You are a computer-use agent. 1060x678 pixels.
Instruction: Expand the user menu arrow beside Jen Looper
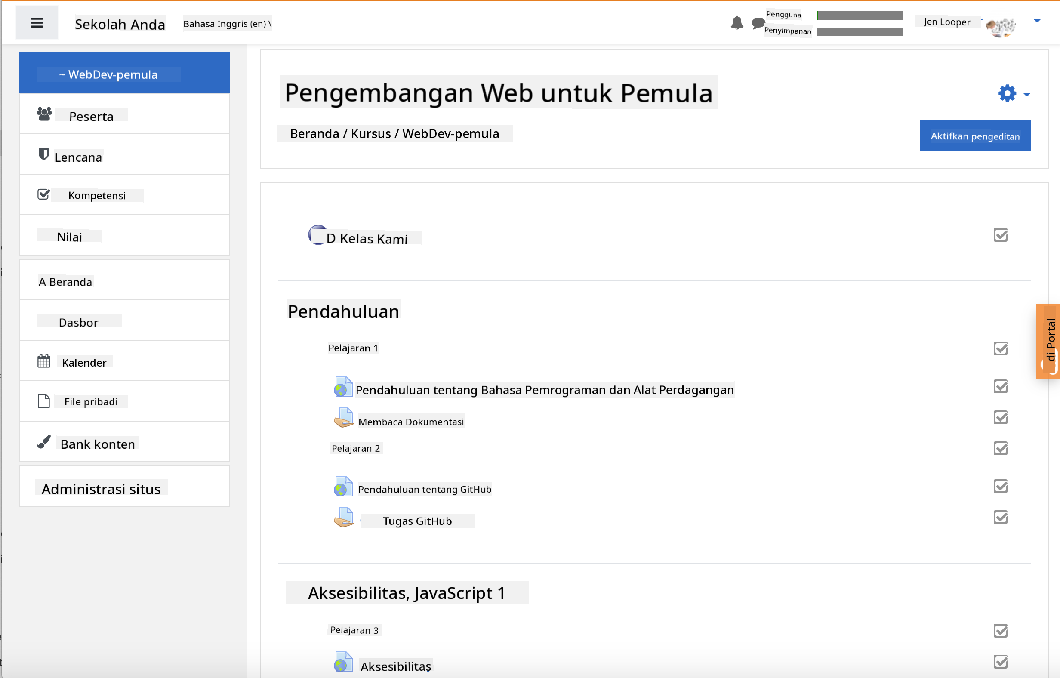click(x=1037, y=21)
